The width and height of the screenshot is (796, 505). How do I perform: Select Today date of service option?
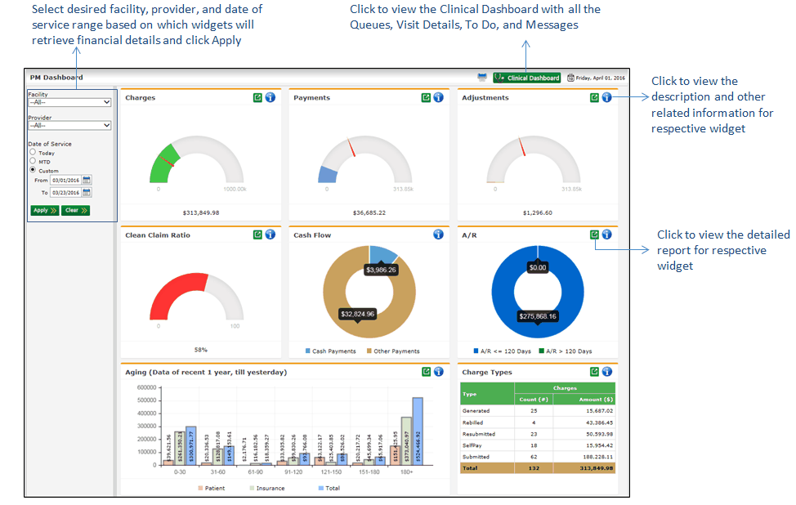click(x=33, y=152)
